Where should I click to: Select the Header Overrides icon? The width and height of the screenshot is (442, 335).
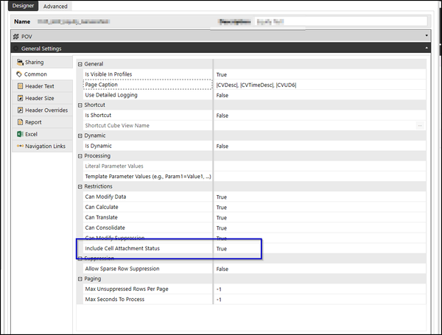[20, 110]
